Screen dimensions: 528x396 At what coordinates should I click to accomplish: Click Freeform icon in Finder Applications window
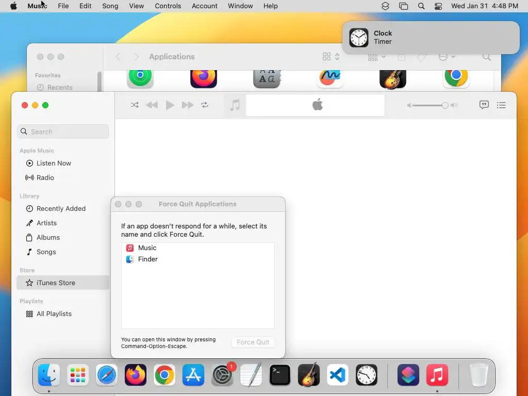(x=329, y=79)
